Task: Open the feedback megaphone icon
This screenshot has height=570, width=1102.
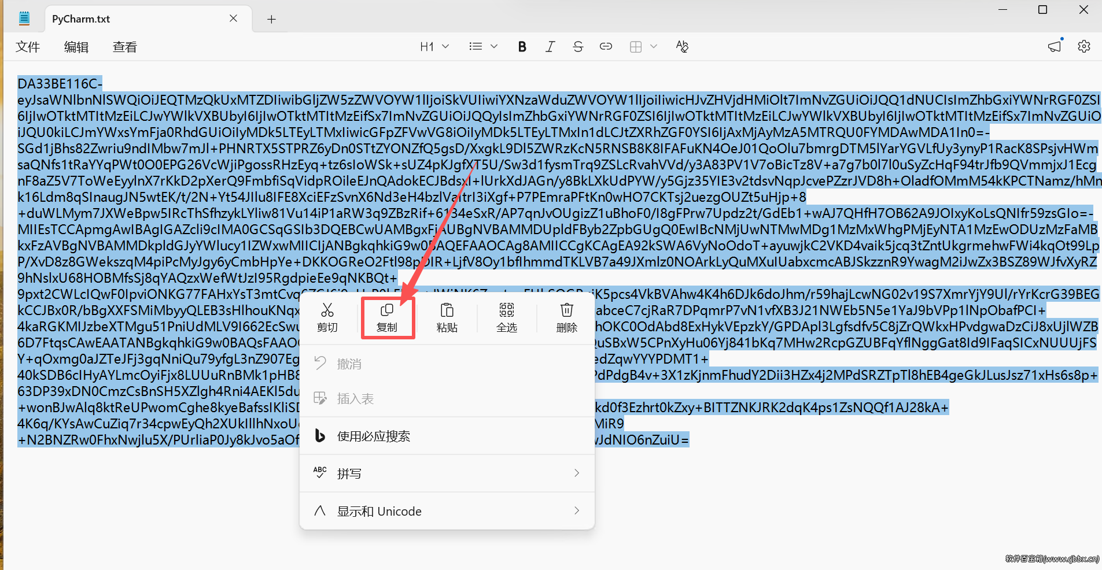Action: pos(1055,47)
